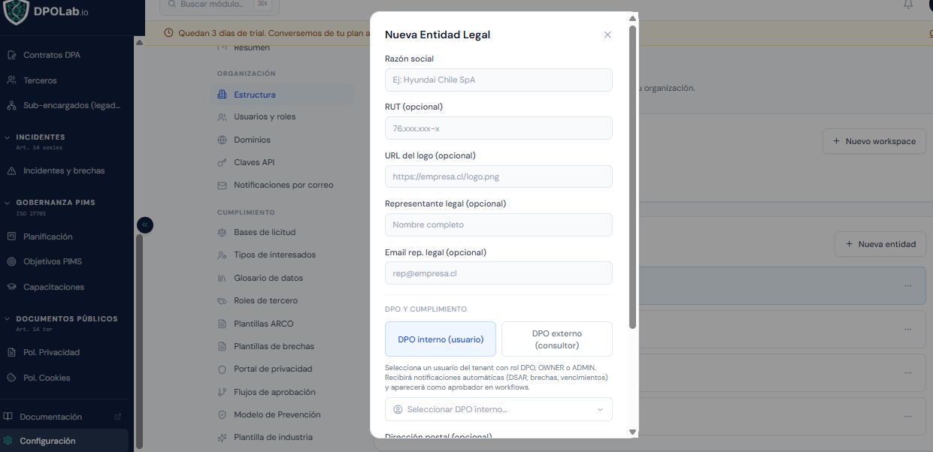This screenshot has width=933, height=452.
Task: Open Documentación external link
Action: tap(64, 417)
